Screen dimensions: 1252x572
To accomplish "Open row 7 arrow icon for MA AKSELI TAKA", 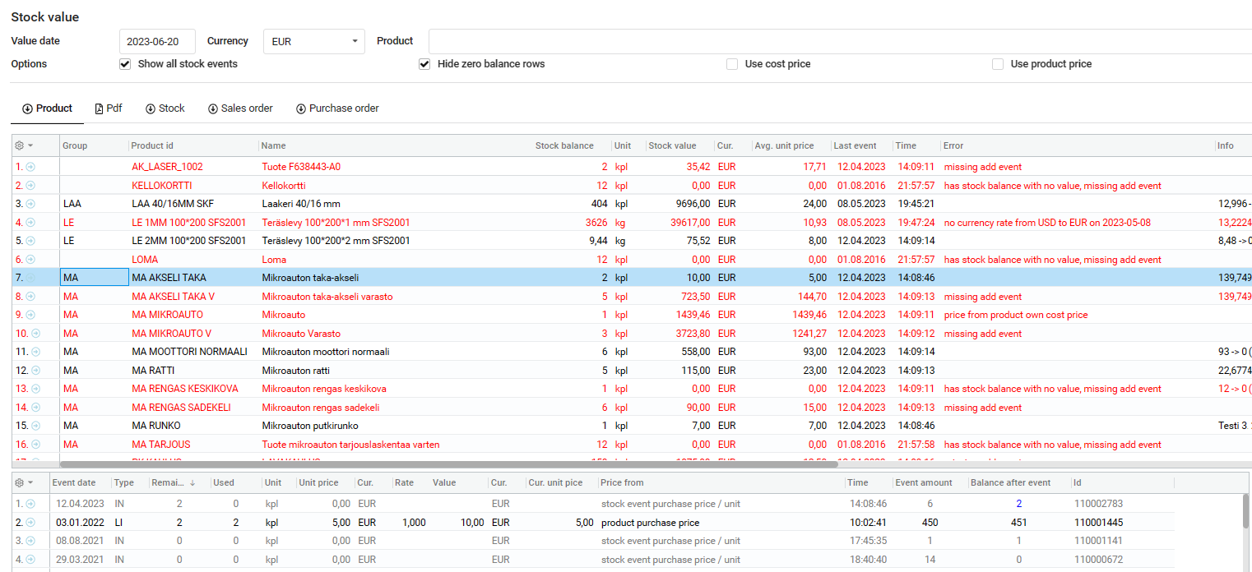I will 30,278.
